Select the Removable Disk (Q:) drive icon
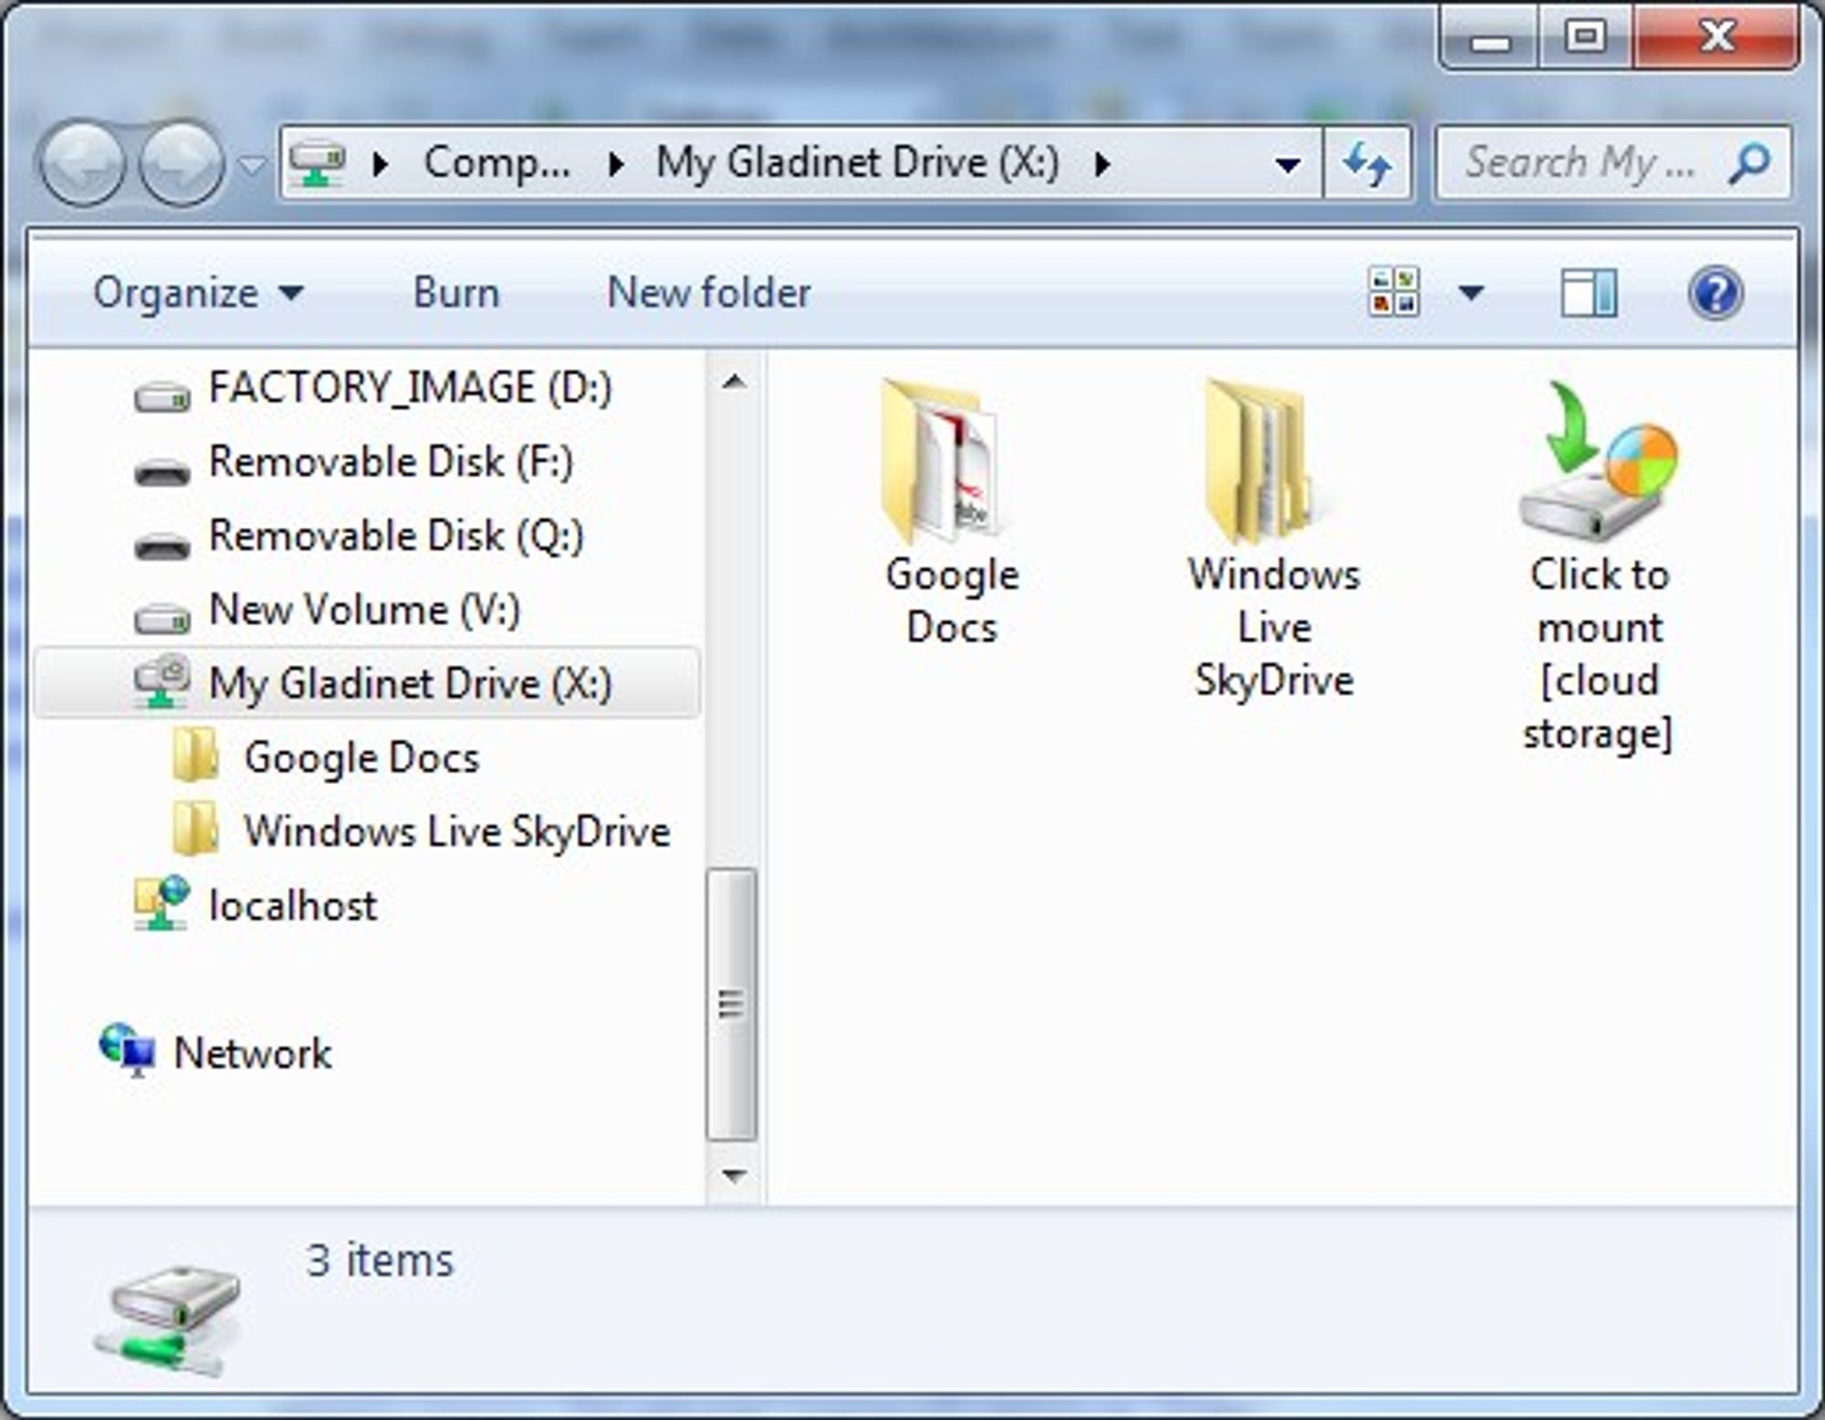This screenshot has width=1825, height=1420. coord(162,545)
